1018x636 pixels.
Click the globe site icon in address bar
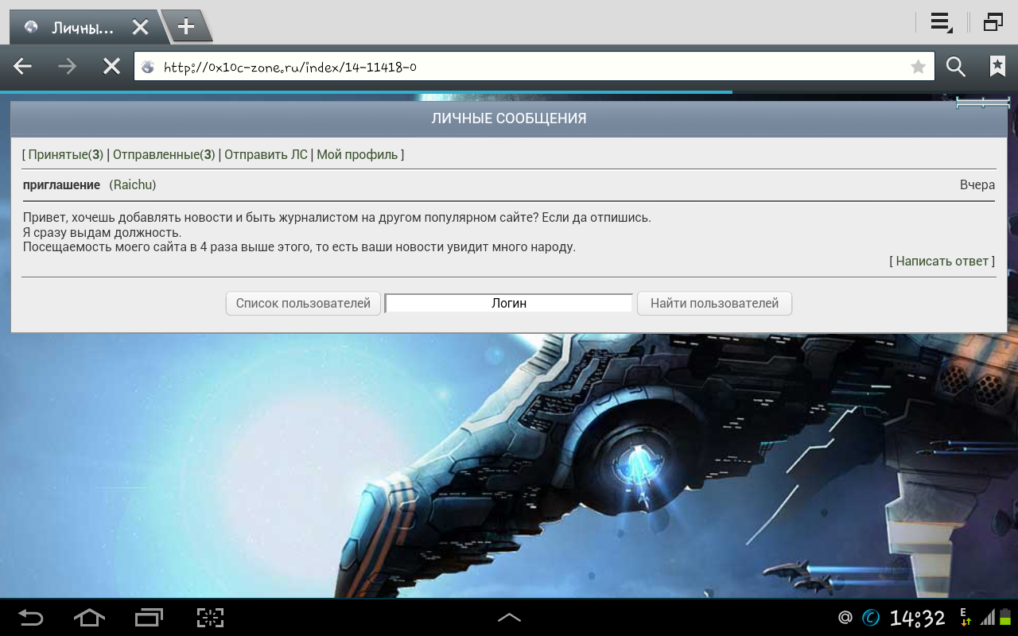[x=148, y=68]
